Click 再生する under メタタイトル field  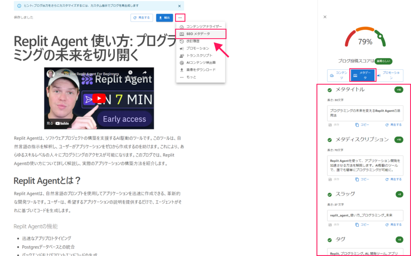tap(393, 125)
